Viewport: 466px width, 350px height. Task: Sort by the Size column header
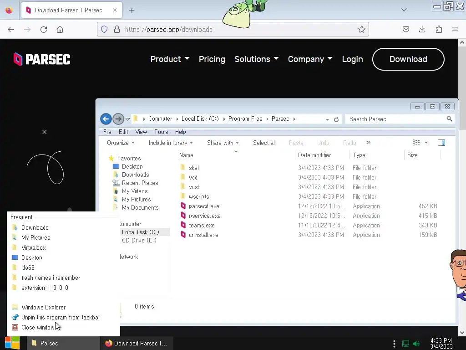[412, 155]
